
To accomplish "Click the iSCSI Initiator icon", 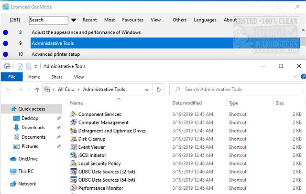I will [x=74, y=155].
